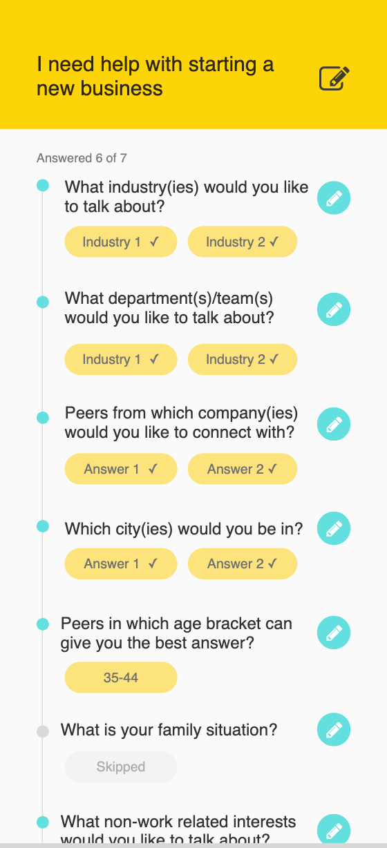Deselect Industry 1 under industry question

click(x=121, y=242)
